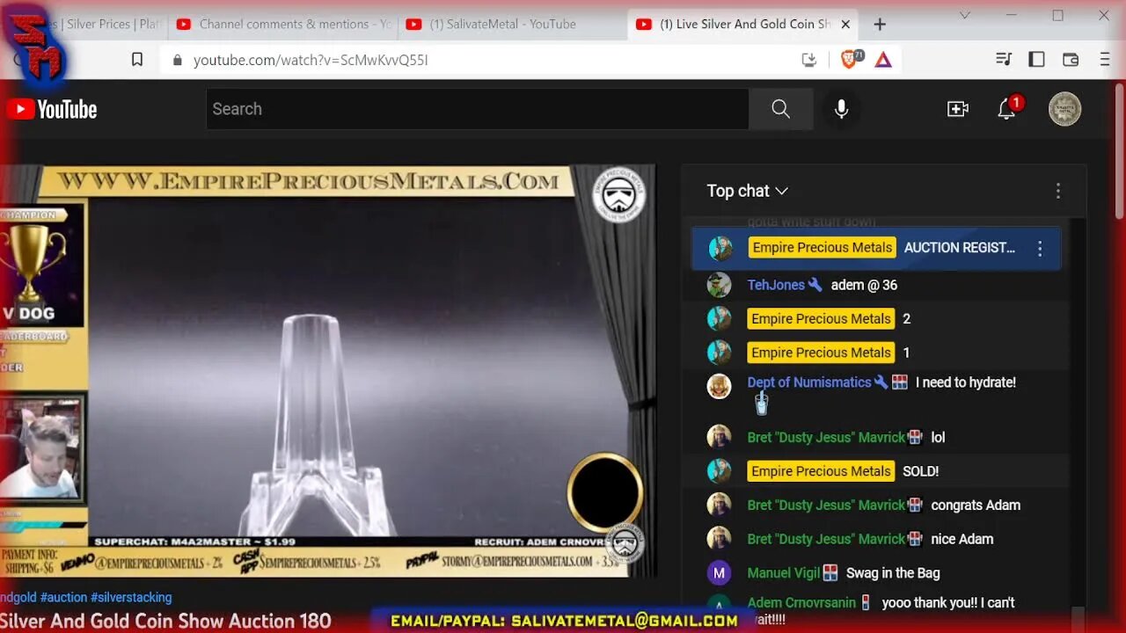Click Adem Crnovrsanin username
Viewport: 1126px width, 633px height.
pyautogui.click(x=801, y=603)
